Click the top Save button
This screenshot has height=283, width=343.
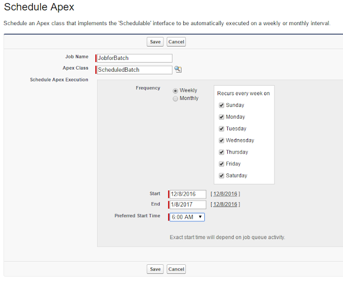click(x=155, y=42)
